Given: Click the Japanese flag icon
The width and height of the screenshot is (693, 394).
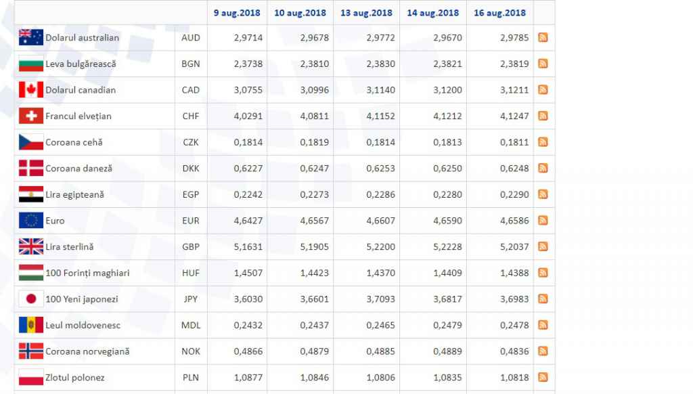Looking at the screenshot, I should click(x=31, y=299).
